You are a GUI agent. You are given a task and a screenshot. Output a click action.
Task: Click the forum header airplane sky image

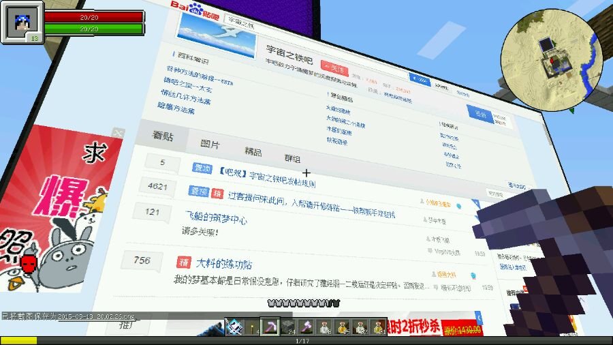(x=216, y=35)
